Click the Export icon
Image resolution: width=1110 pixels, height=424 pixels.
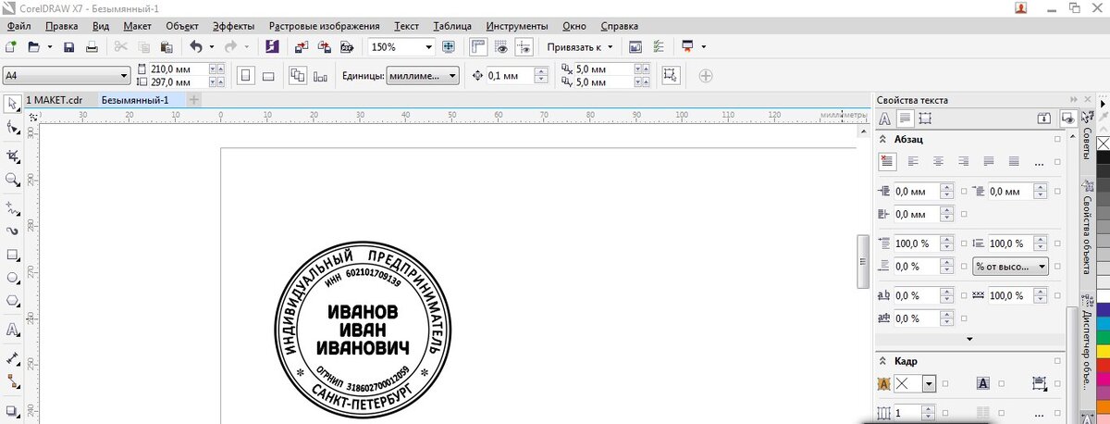[325, 46]
